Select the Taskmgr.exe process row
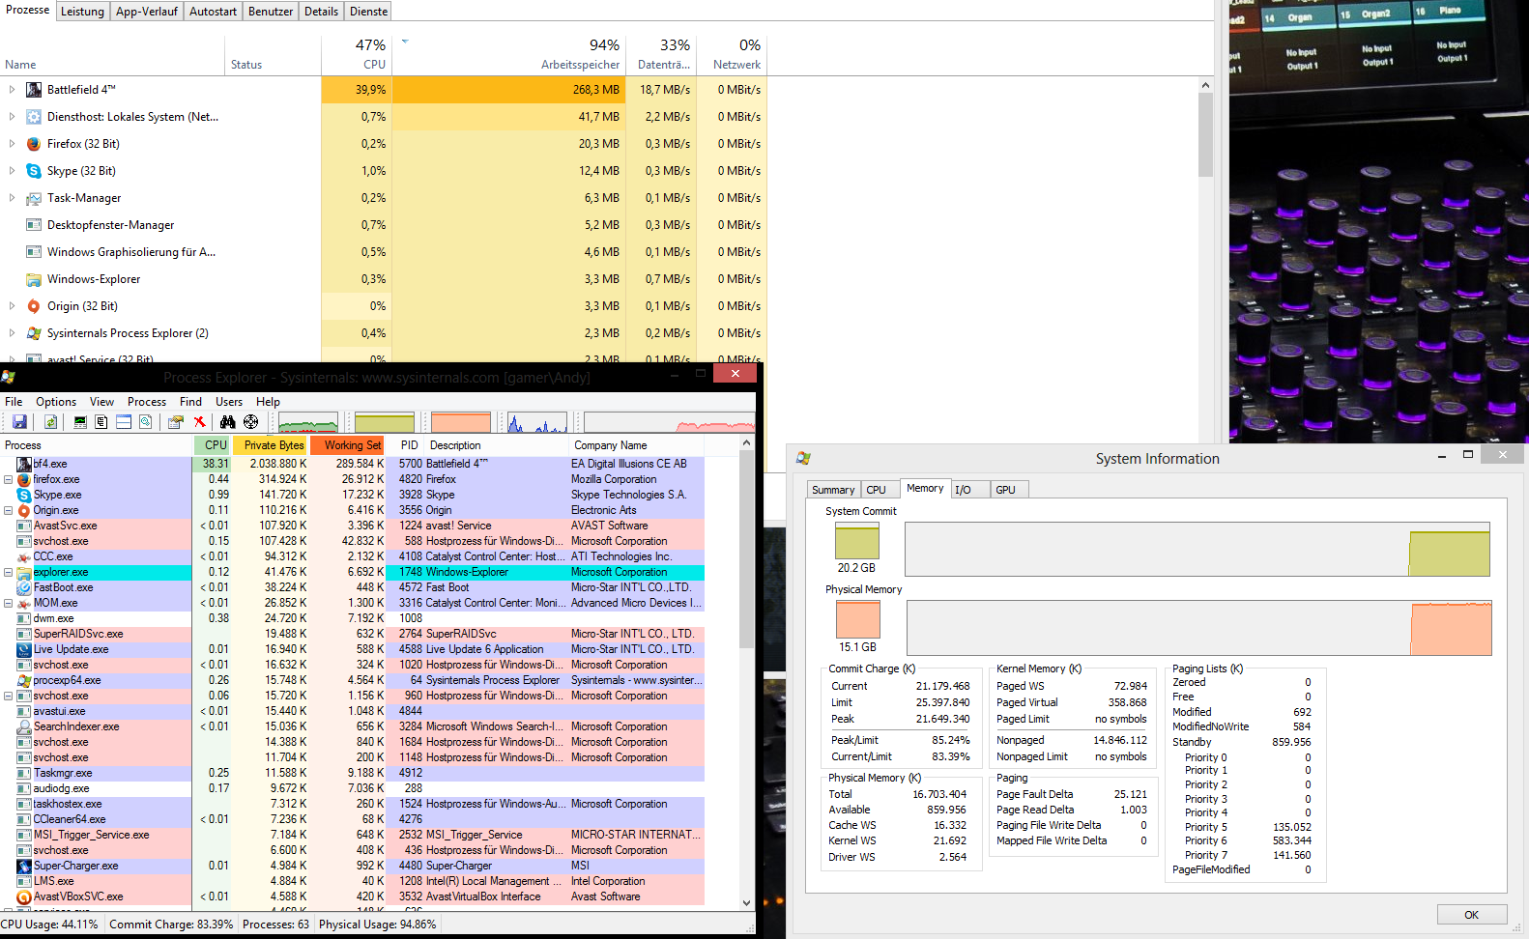Viewport: 1529px width, 939px height. click(352, 773)
